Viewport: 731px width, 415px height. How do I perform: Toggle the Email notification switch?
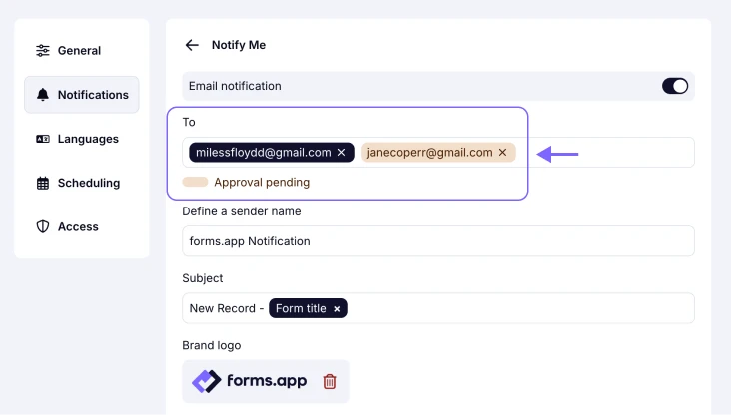tap(675, 86)
